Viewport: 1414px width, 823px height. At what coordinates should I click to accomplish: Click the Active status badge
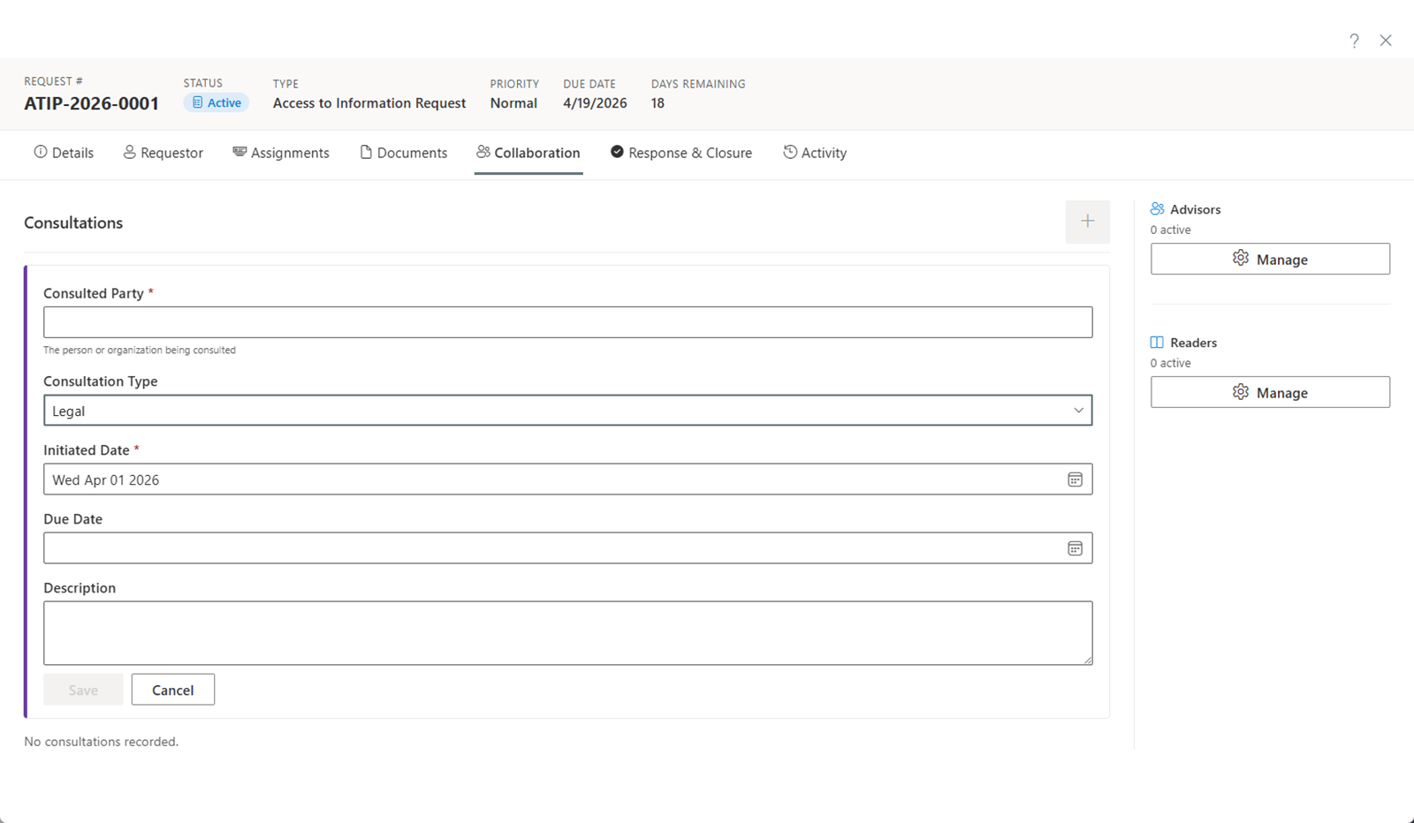[x=216, y=102]
